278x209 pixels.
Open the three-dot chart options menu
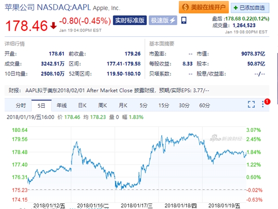pos(263,104)
